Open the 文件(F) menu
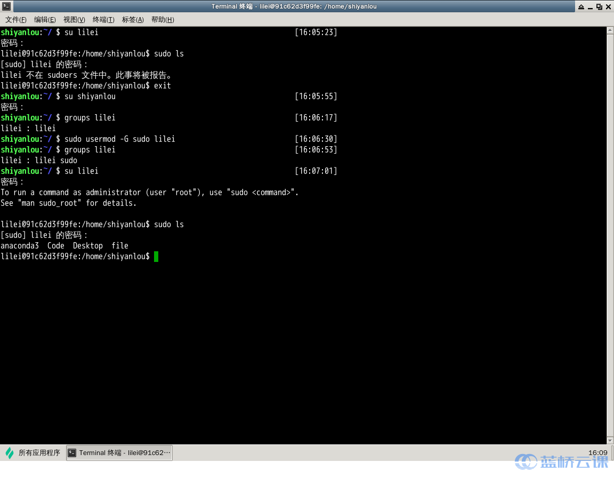 click(x=16, y=20)
